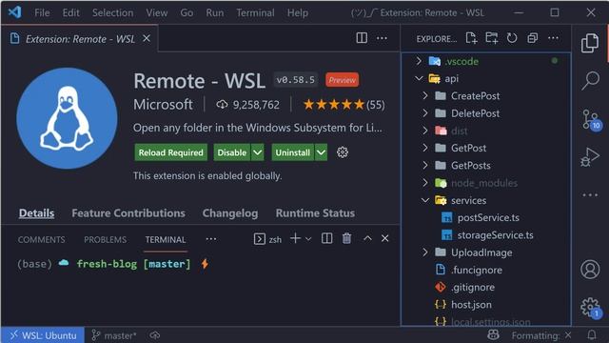Open Explorer views and more actions menu

pos(553,38)
